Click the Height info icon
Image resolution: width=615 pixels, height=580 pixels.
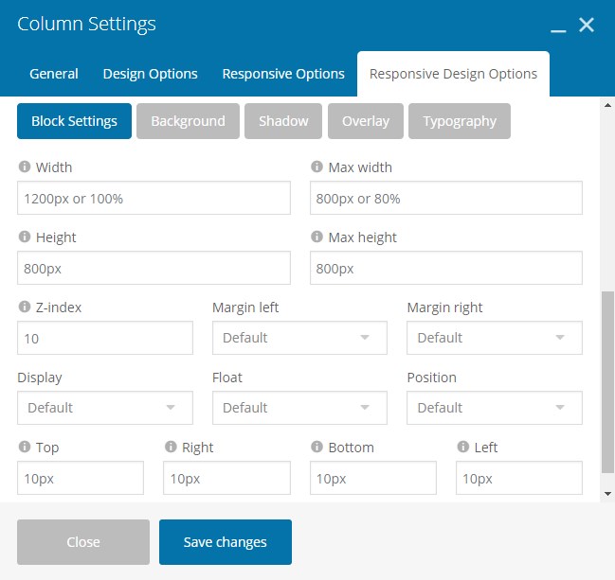pos(24,237)
